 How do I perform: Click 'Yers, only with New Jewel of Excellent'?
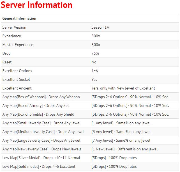coord(123,88)
